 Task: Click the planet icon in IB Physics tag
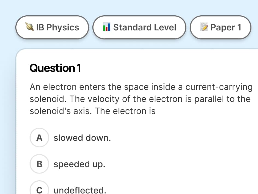31,27
